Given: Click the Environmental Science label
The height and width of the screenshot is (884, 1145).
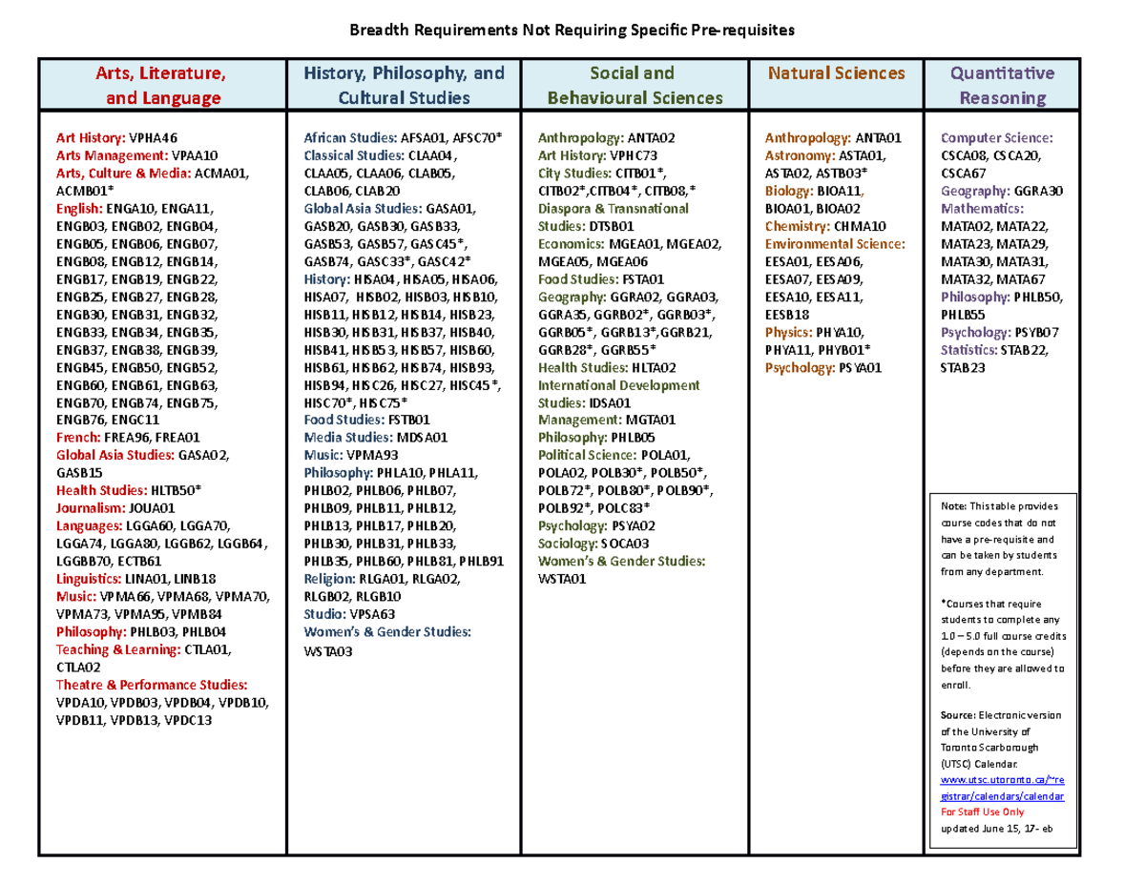Looking at the screenshot, I should click(x=835, y=244).
